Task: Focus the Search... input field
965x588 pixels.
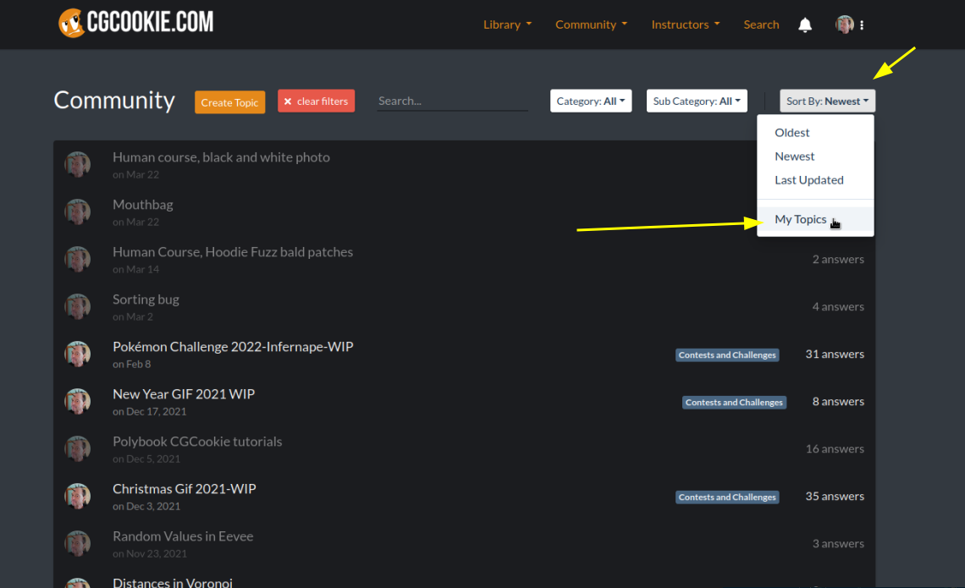Action: coord(452,101)
